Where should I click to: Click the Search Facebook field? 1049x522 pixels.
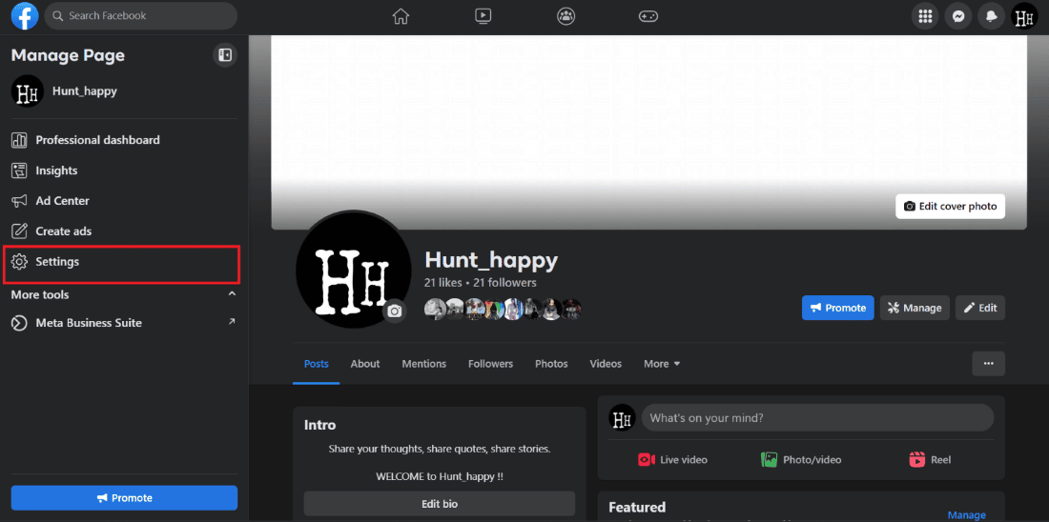141,15
